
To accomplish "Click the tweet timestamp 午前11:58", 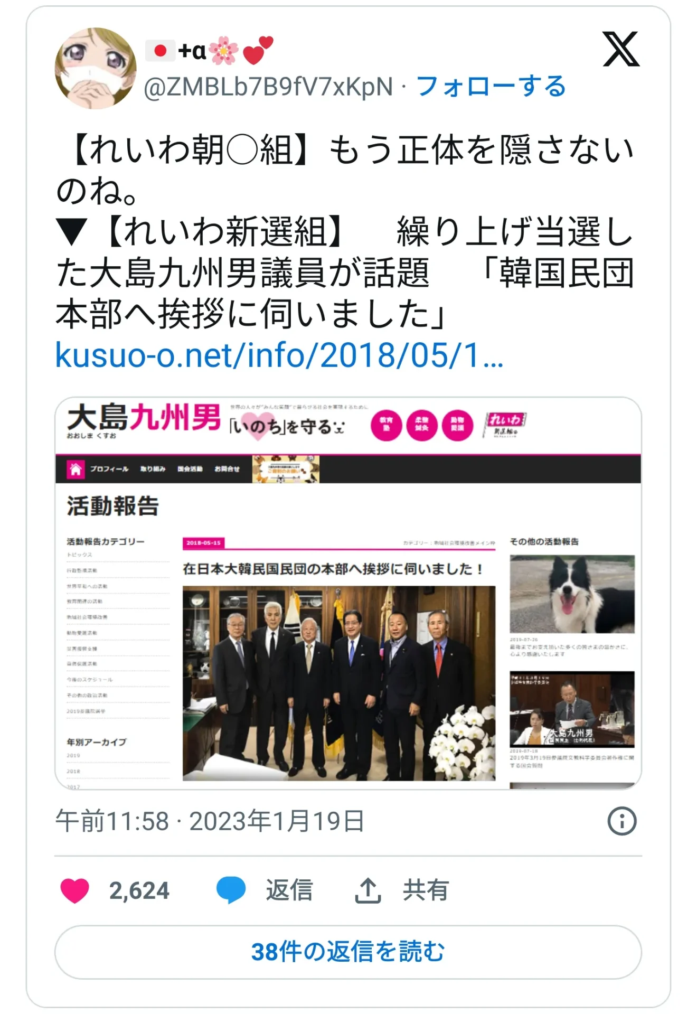I will point(112,821).
